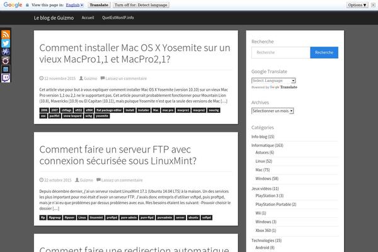Screen dimensions: 378x252
Task: Click the clock icon next to 12 novembre 2015
Action: tap(41, 78)
